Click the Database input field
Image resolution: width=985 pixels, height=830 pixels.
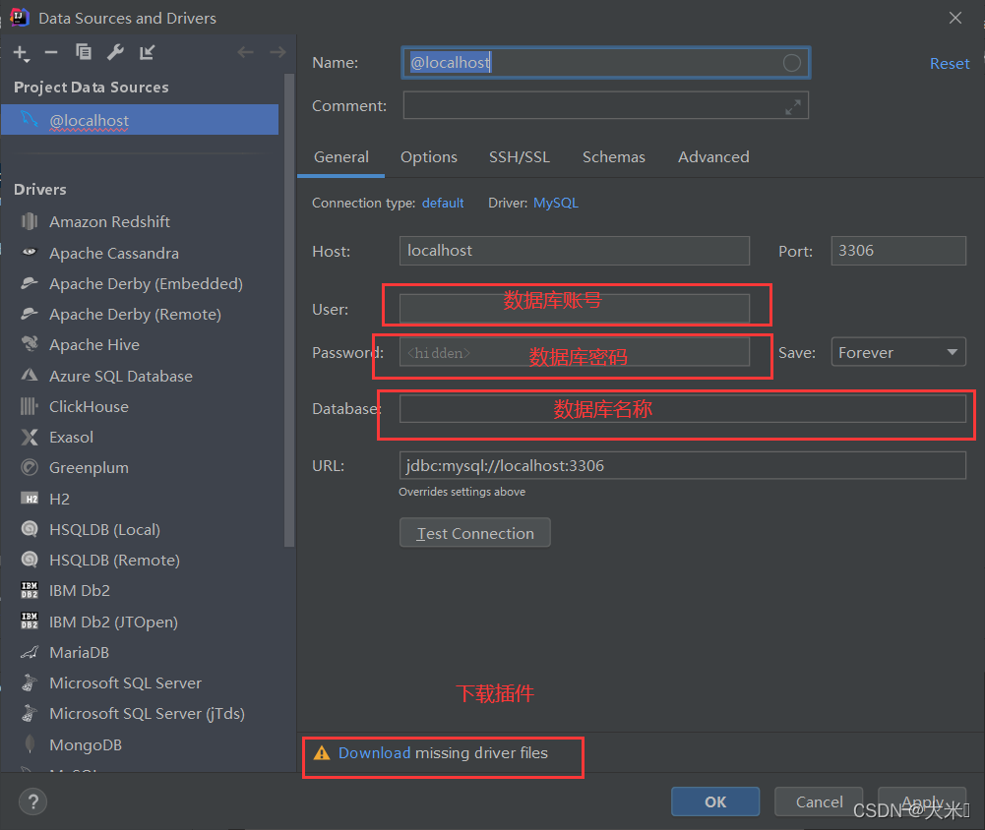tap(682, 409)
